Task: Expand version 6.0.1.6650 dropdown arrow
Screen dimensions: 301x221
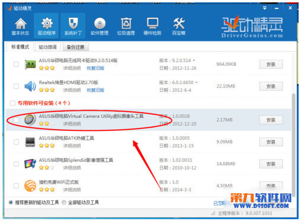Action: coord(197,82)
